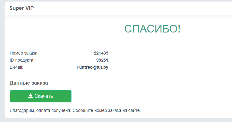Click the Funtrec@tut.by email address
This screenshot has height=122, width=232.
tap(92, 67)
